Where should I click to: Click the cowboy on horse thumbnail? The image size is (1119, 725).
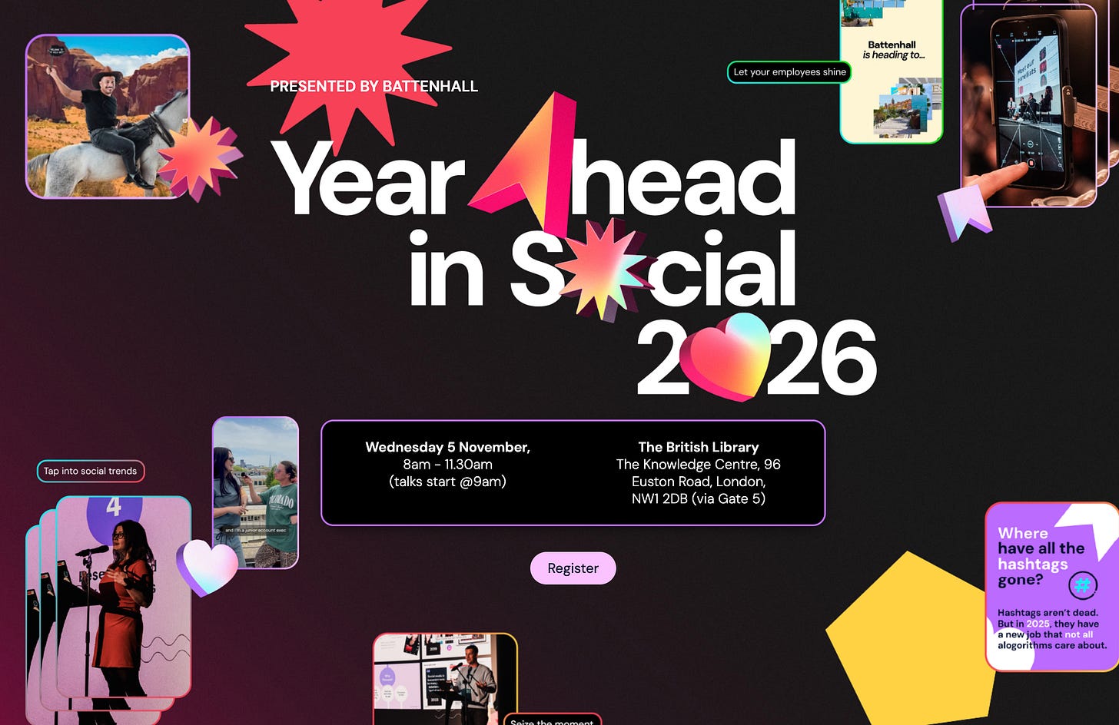click(108, 116)
